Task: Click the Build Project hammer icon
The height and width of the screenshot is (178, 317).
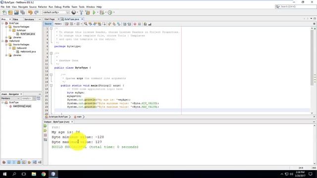Action: 81,12
